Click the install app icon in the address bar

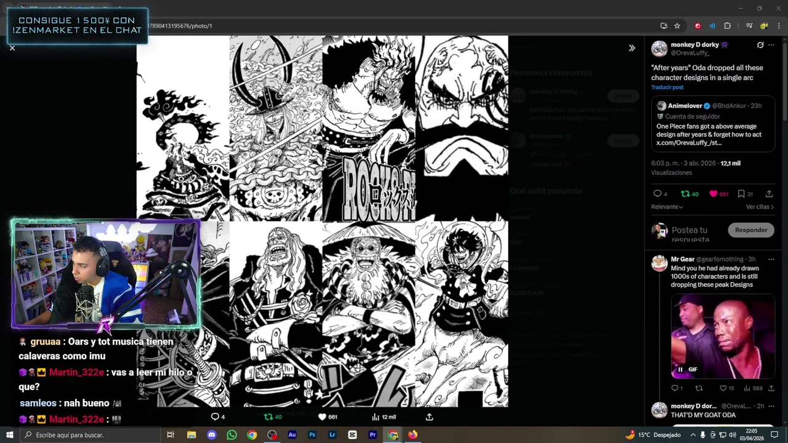[x=664, y=26]
